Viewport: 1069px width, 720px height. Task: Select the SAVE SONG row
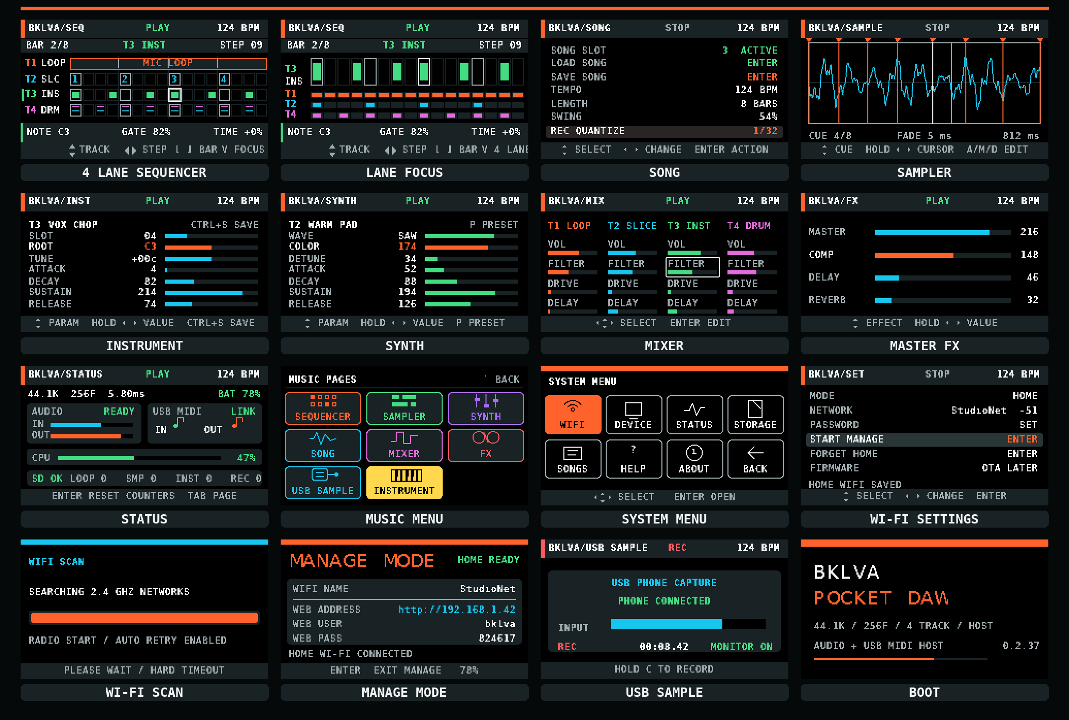point(664,77)
